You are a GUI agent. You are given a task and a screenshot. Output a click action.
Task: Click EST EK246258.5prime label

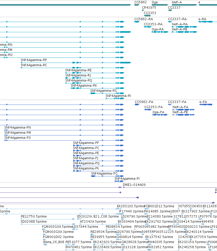coord(192,247)
